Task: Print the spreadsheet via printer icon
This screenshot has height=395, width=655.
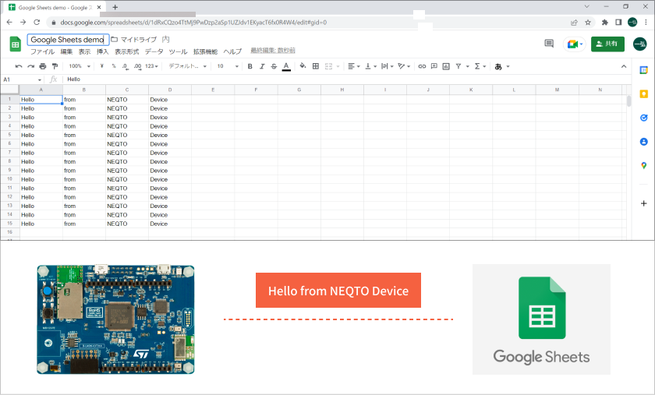Action: (43, 66)
